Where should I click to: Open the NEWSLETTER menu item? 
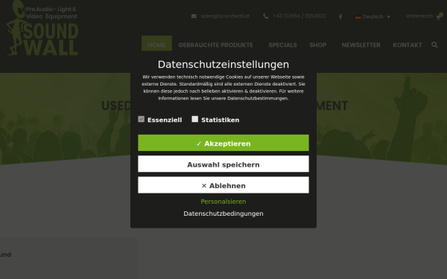pyautogui.click(x=361, y=45)
